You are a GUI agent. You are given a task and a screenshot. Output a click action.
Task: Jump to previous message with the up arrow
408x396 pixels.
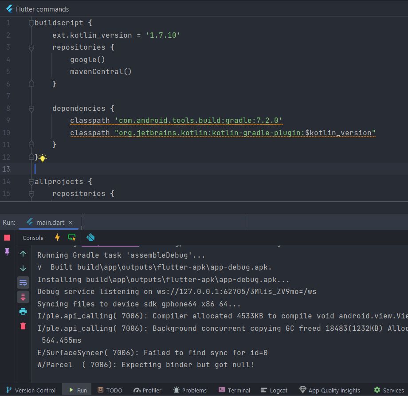point(23,255)
